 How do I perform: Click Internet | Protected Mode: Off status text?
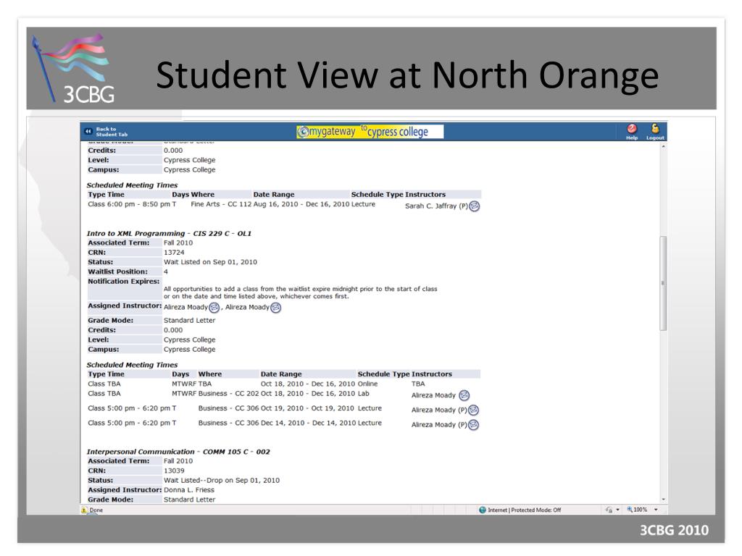[525, 510]
